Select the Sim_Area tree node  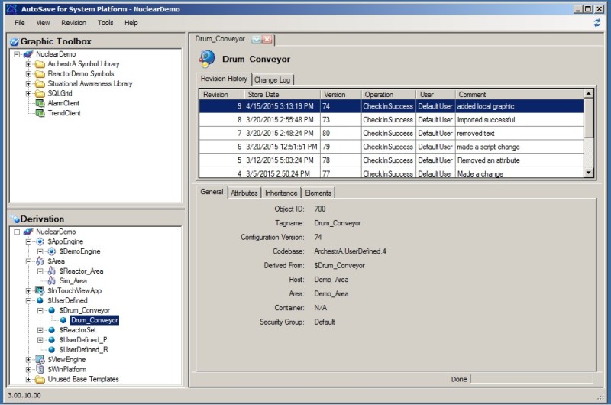73,281
